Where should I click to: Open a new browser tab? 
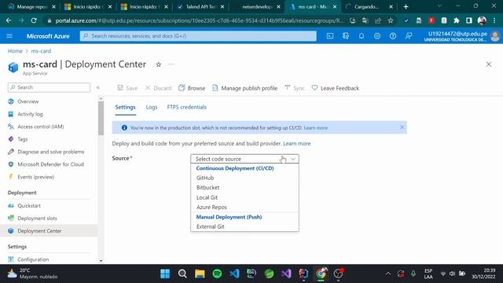(x=406, y=6)
